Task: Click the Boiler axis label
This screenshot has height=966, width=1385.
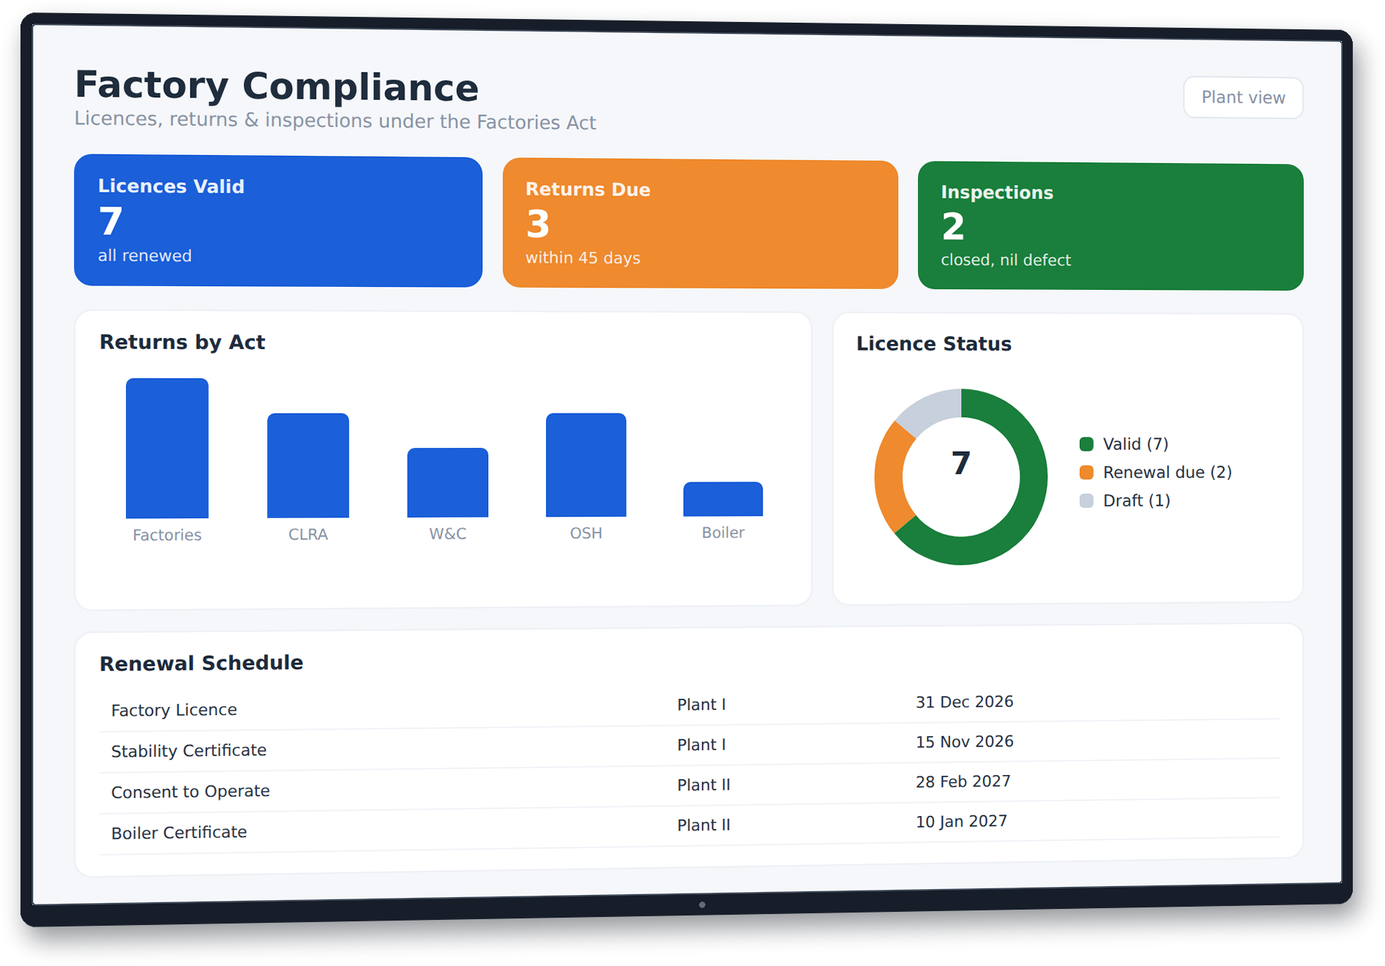Action: pyautogui.click(x=723, y=533)
